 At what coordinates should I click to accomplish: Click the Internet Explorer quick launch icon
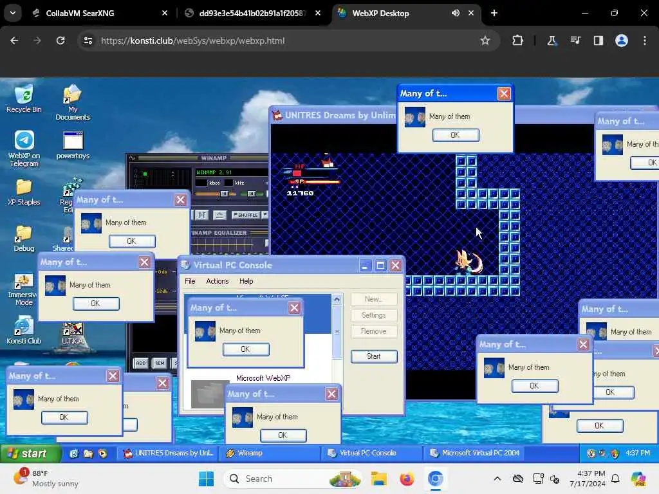point(73,453)
